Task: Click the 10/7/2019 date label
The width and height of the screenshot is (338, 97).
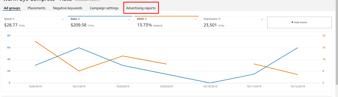Action: pyautogui.click(x=79, y=87)
